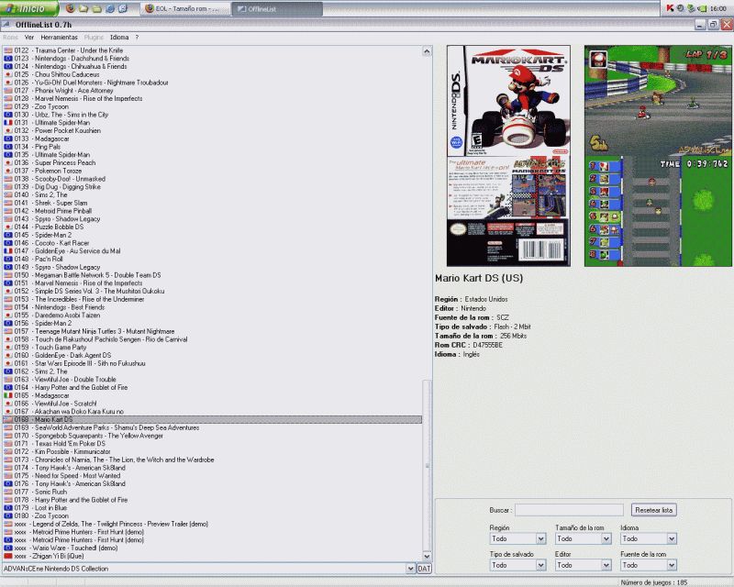Viewport: 734px width, 587px height.
Task: Select 0171 Texas Hold 'Em Poker DS
Action: pyautogui.click(x=212, y=444)
